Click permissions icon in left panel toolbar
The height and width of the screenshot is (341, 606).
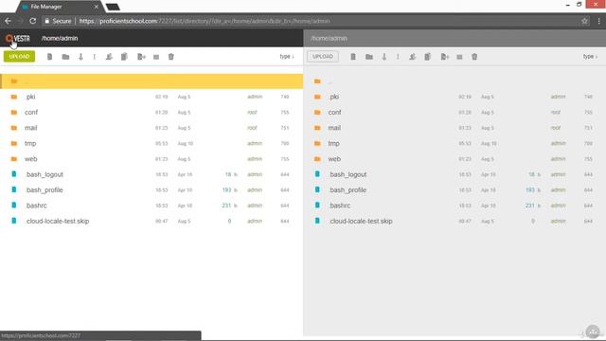109,57
